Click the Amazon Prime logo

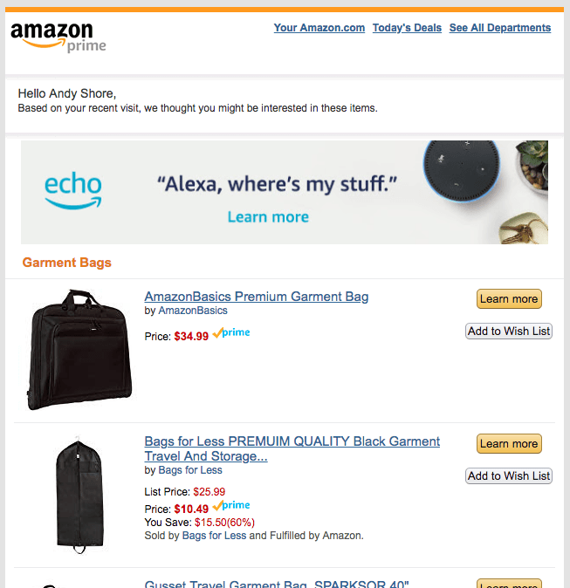click(58, 36)
